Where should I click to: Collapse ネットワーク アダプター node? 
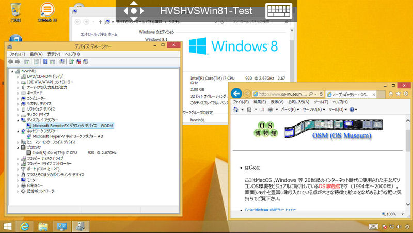click(x=18, y=131)
